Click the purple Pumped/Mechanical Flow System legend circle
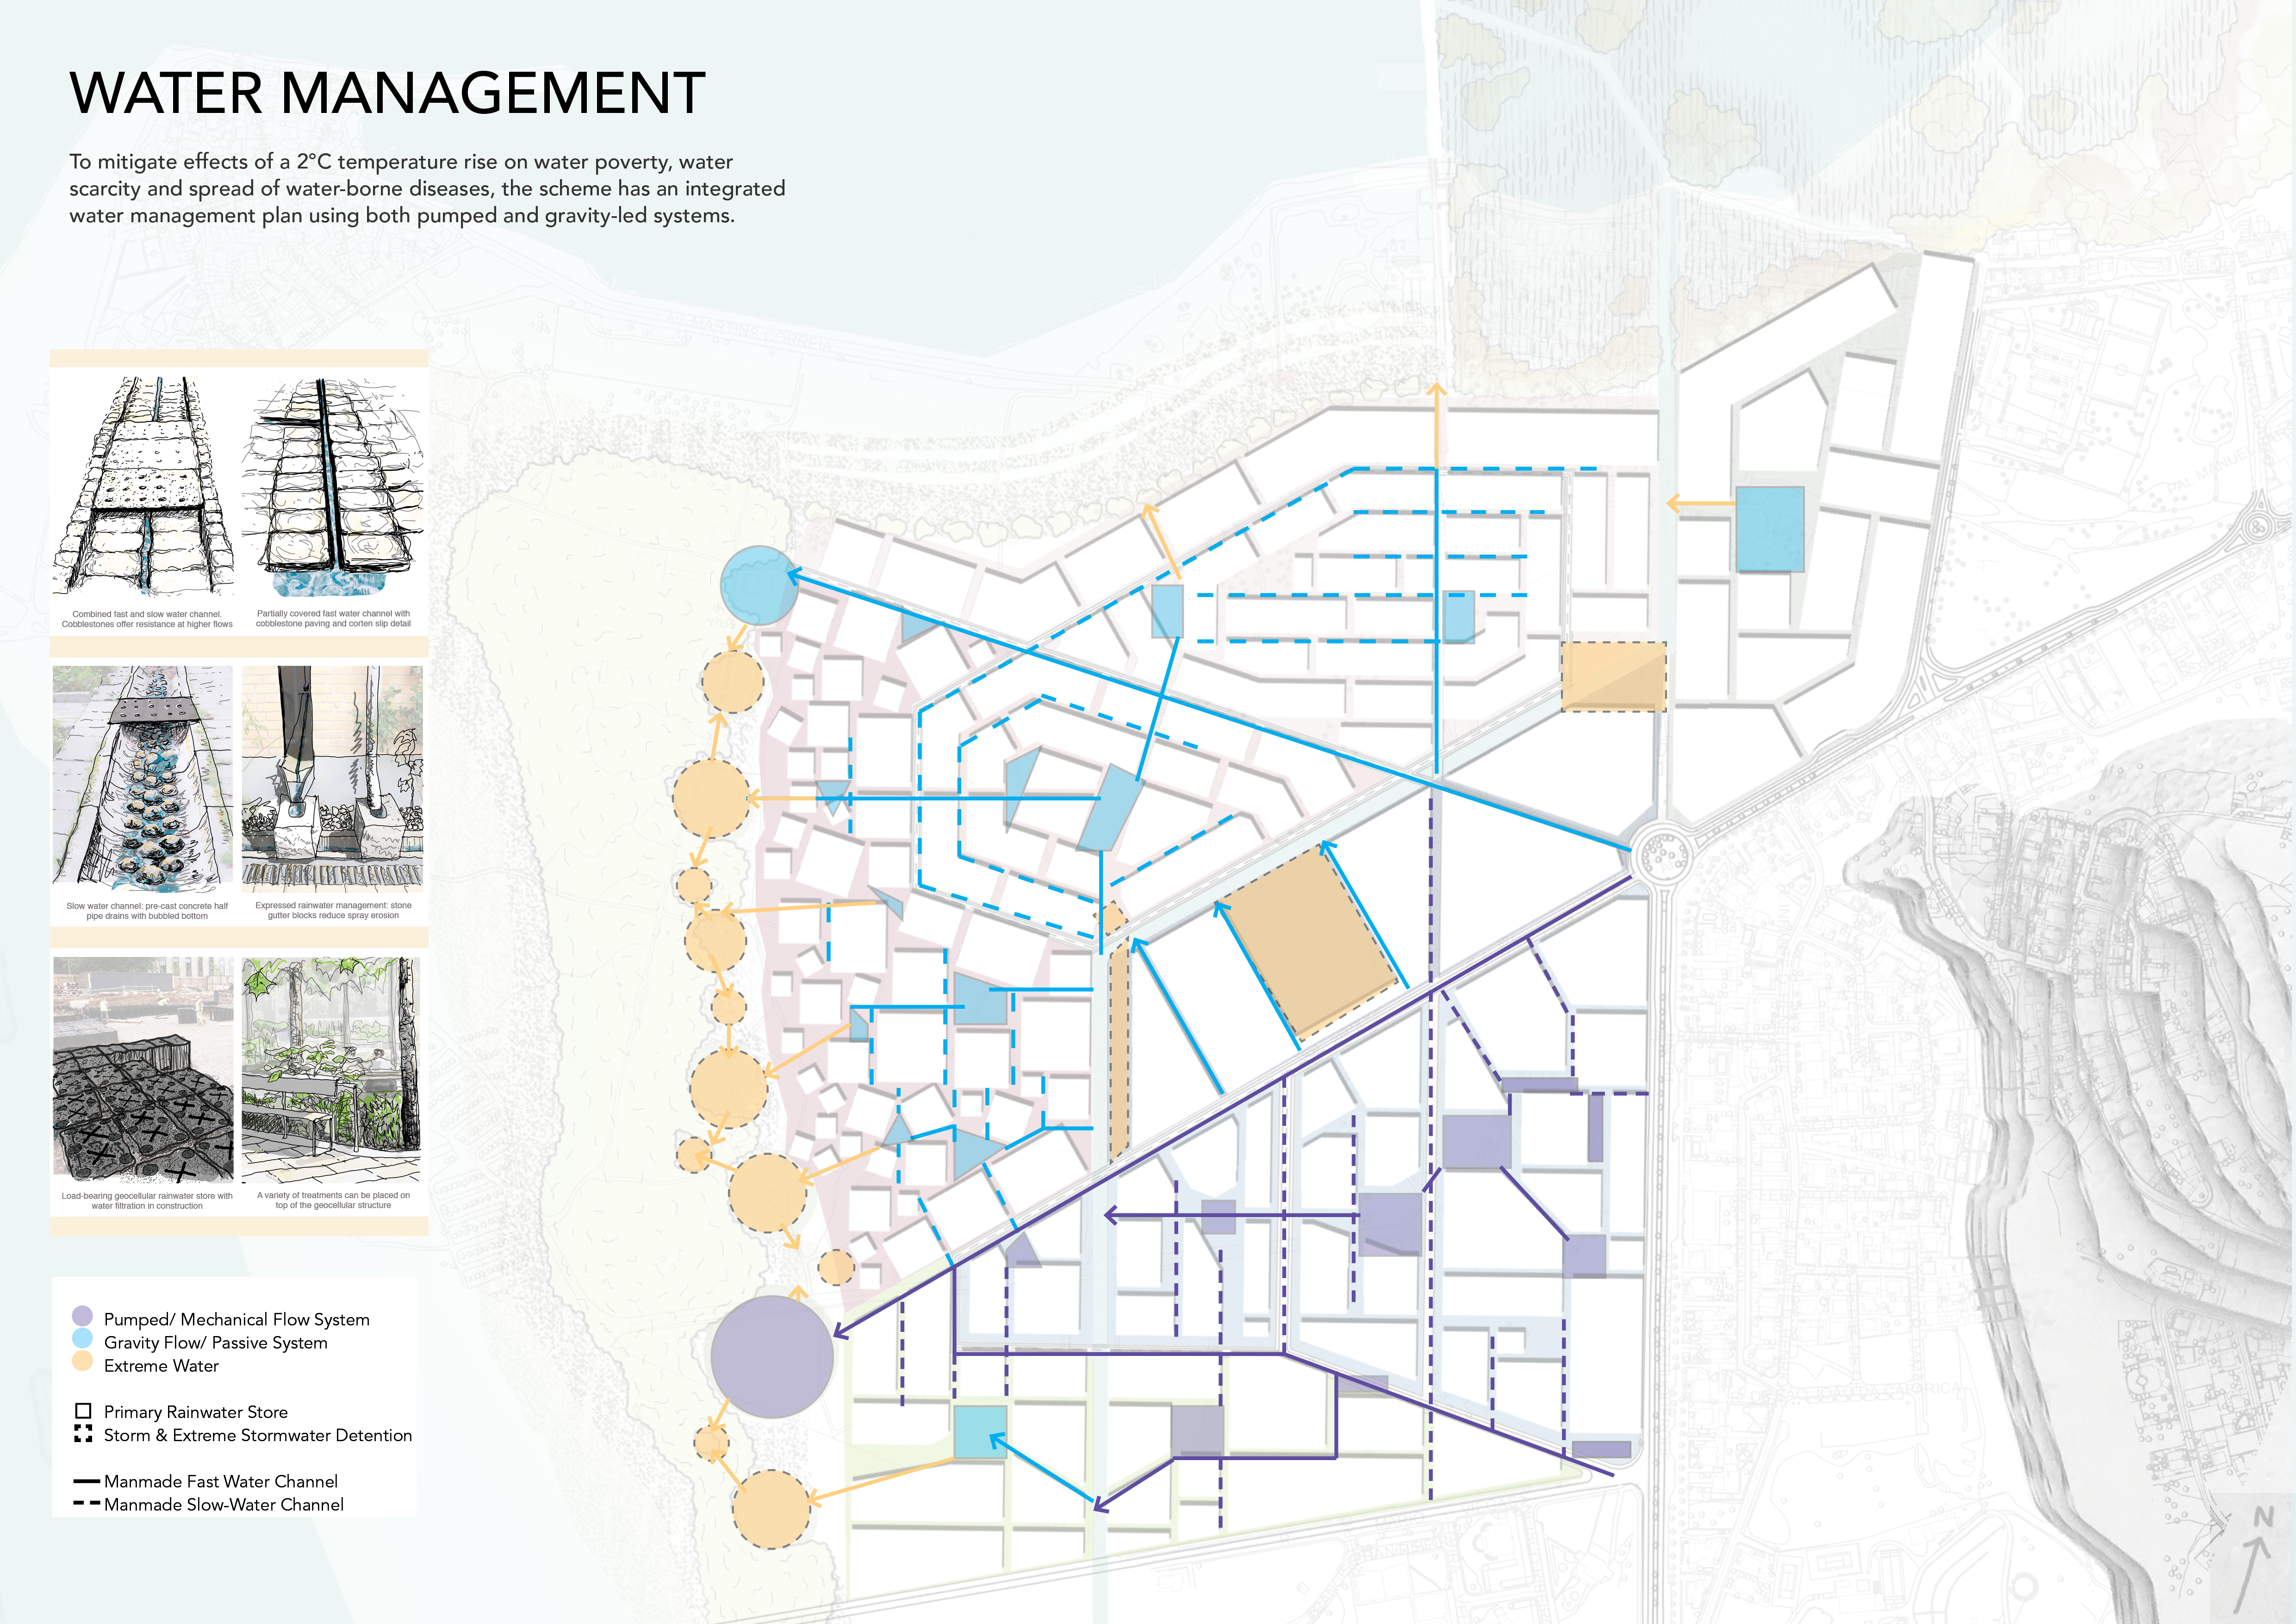Viewport: 2296px width, 1624px height. (x=82, y=1316)
